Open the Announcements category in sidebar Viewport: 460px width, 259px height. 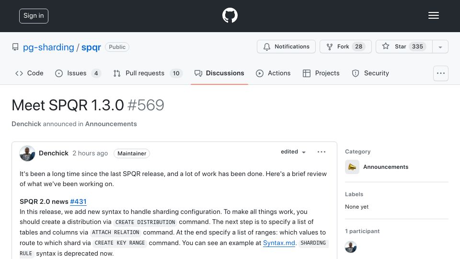(x=385, y=167)
